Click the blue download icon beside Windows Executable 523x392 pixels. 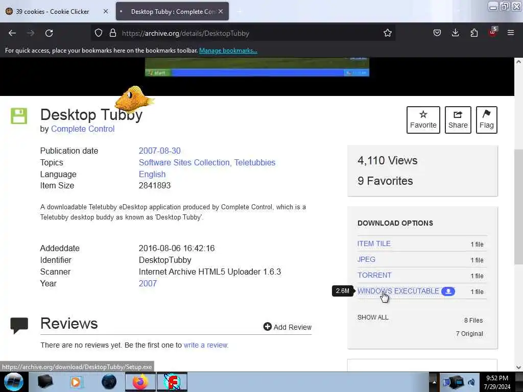point(448,291)
